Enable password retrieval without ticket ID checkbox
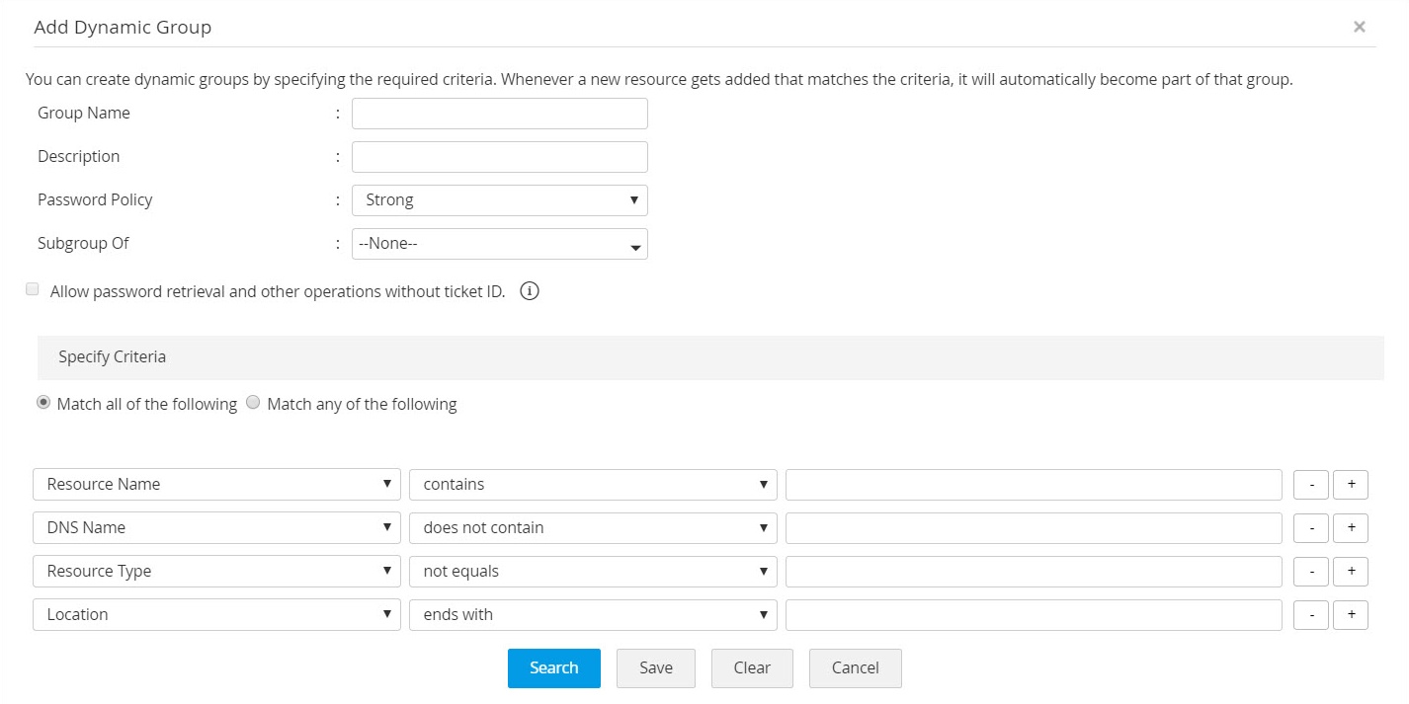1409x704 pixels. click(33, 289)
